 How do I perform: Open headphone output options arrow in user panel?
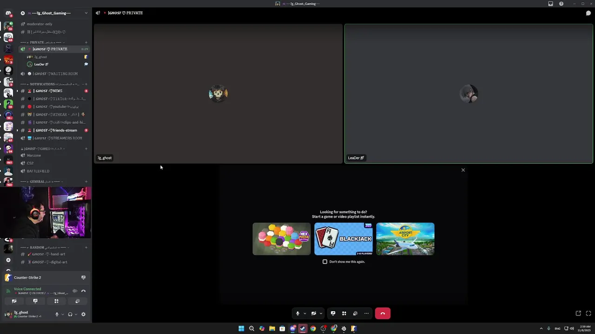pyautogui.click(x=76, y=315)
